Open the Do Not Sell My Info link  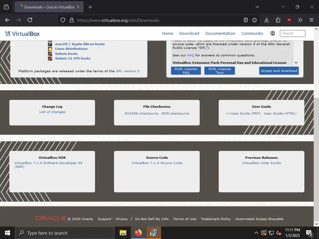tap(152, 219)
